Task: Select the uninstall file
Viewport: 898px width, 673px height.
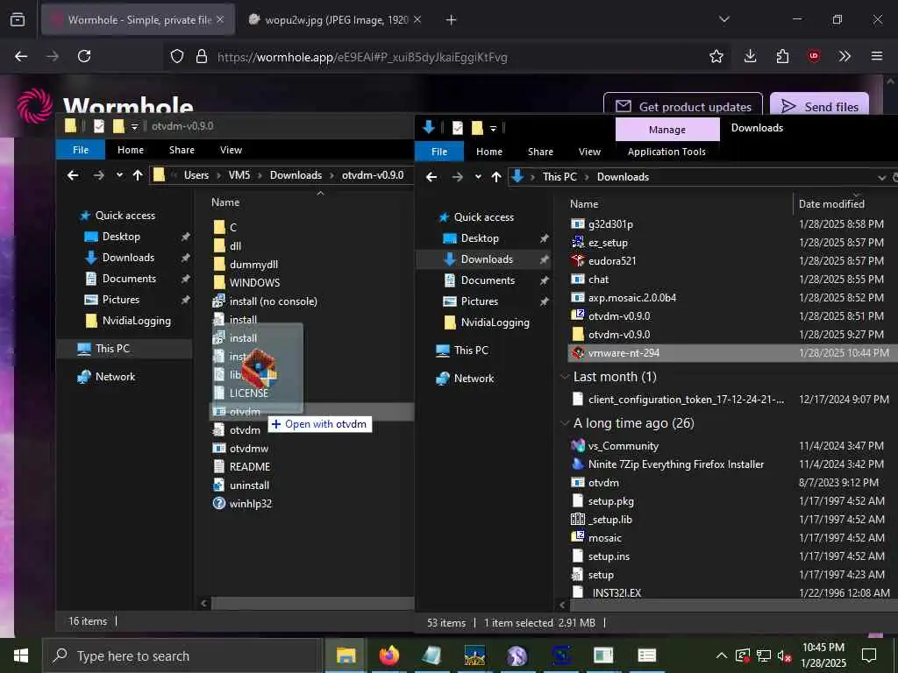Action: (249, 485)
